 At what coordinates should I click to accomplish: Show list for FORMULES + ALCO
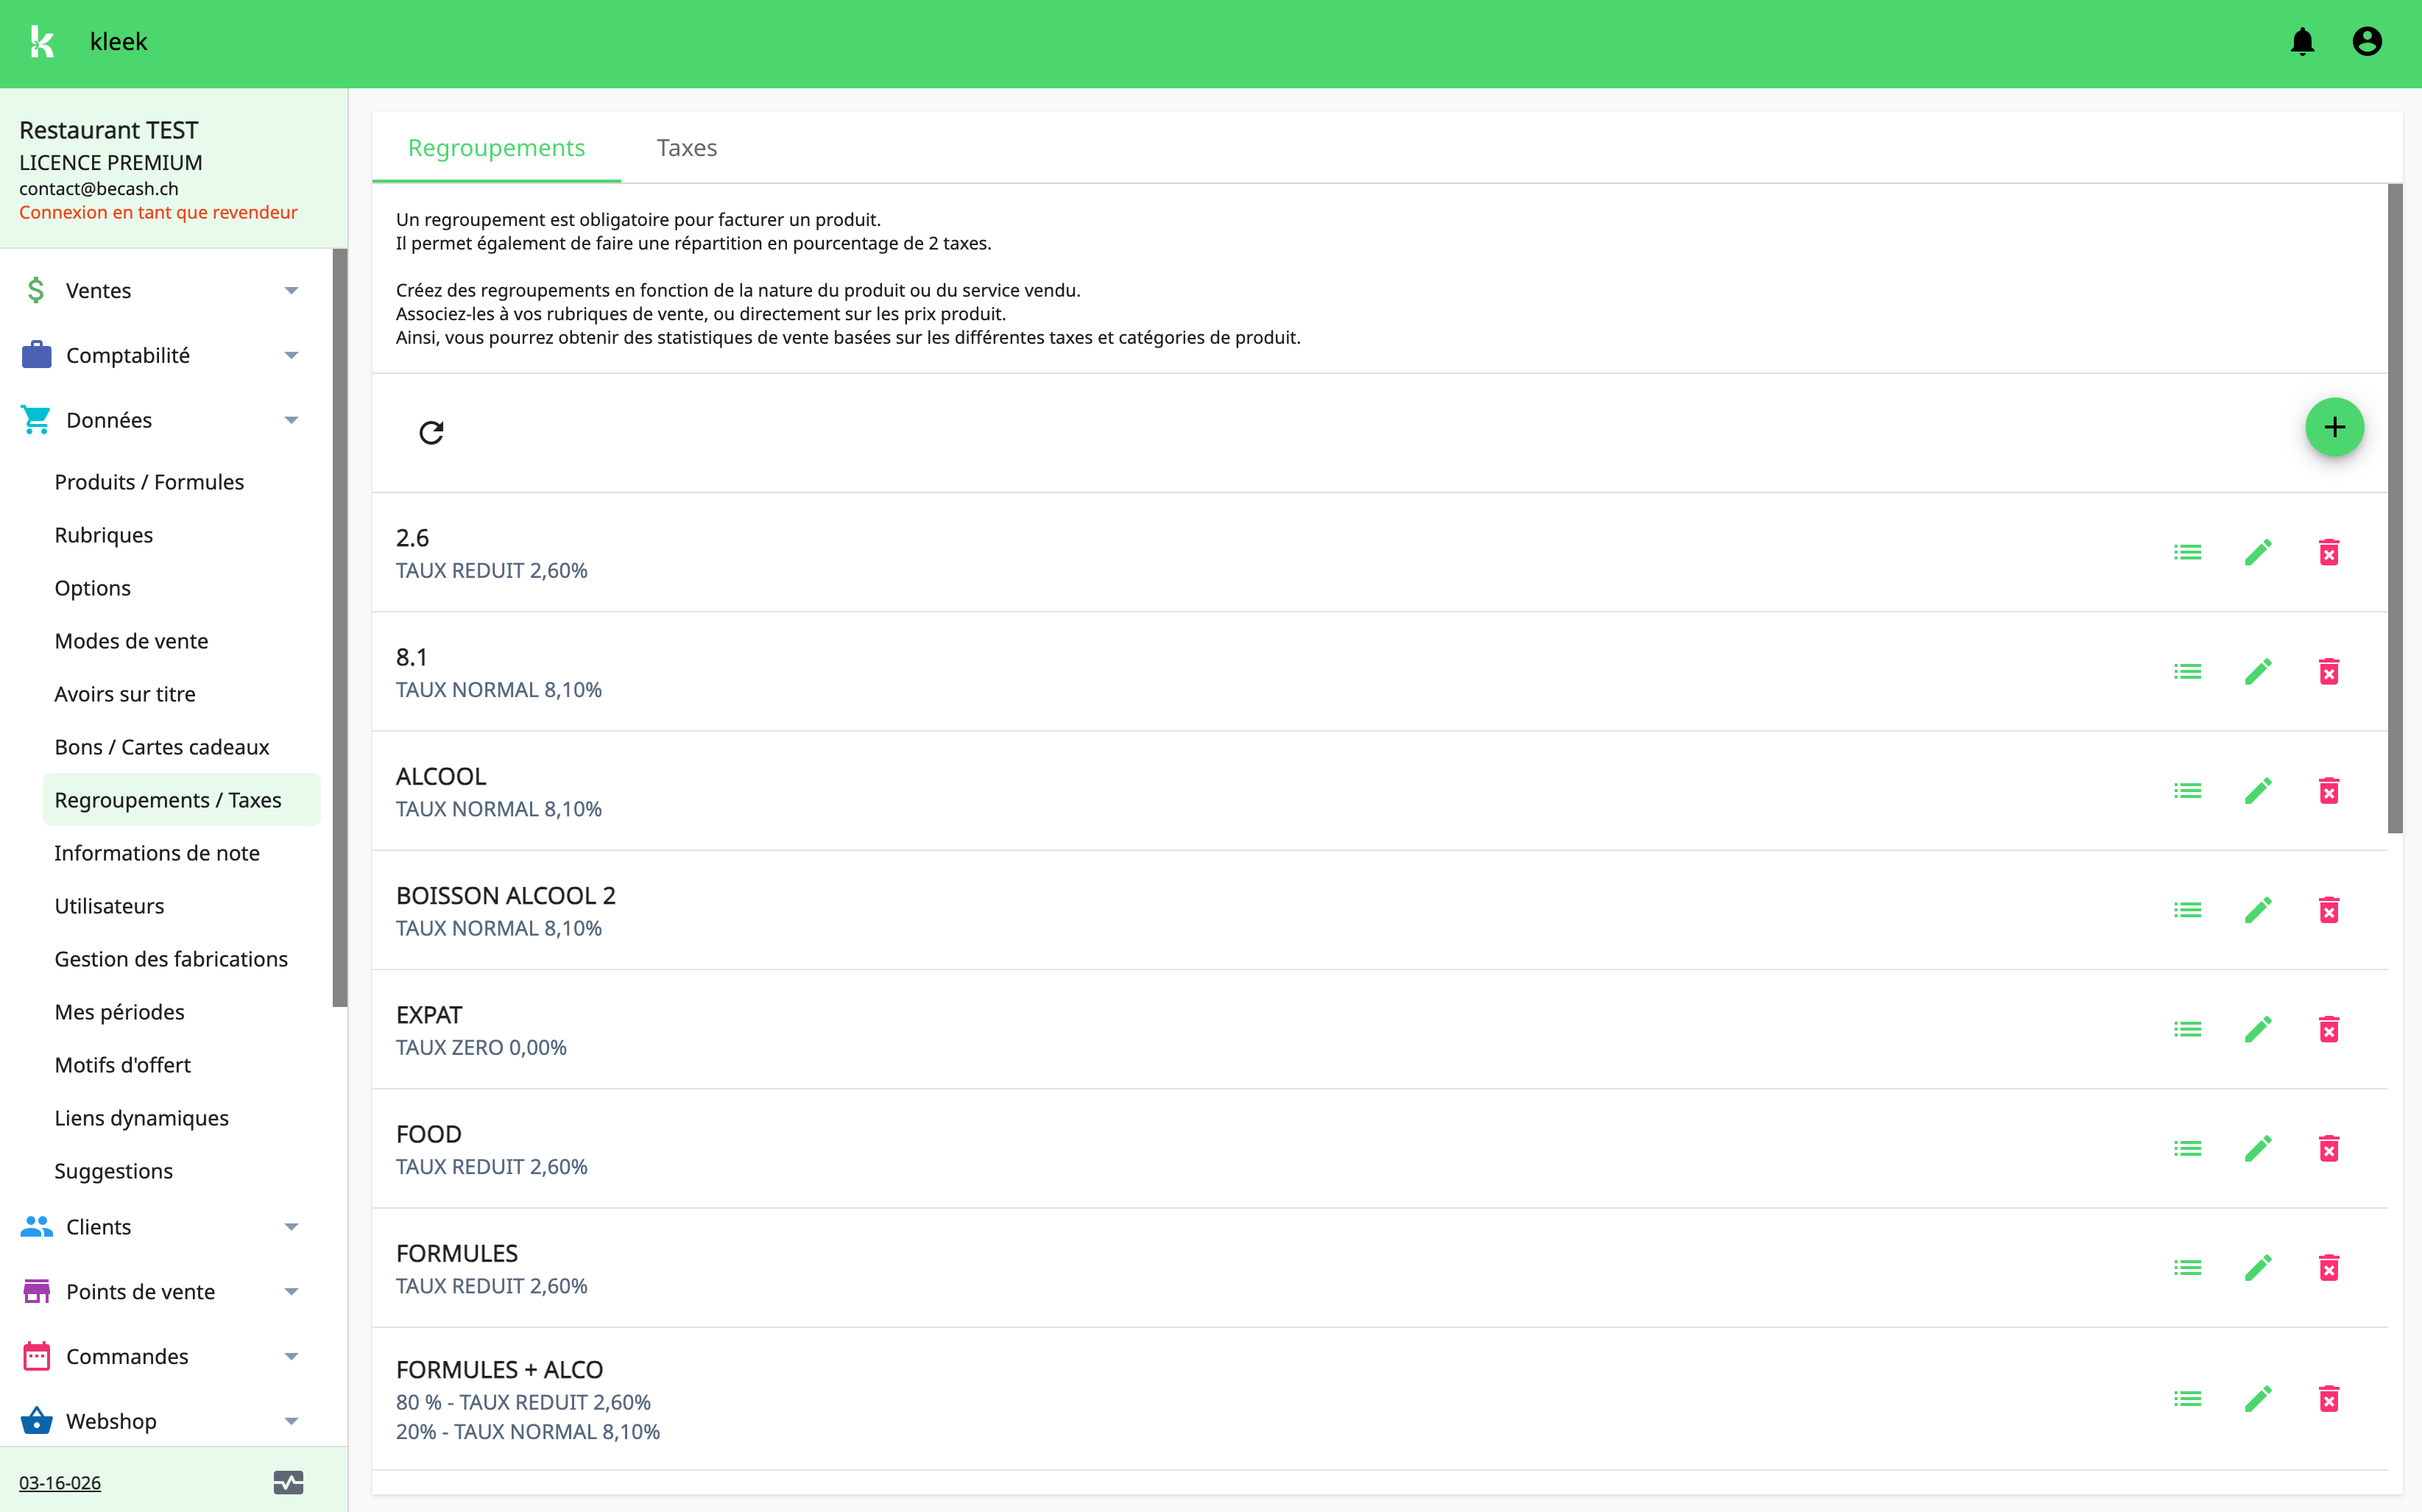pos(2187,1399)
